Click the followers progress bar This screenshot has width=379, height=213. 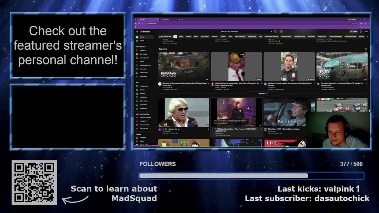251,176
